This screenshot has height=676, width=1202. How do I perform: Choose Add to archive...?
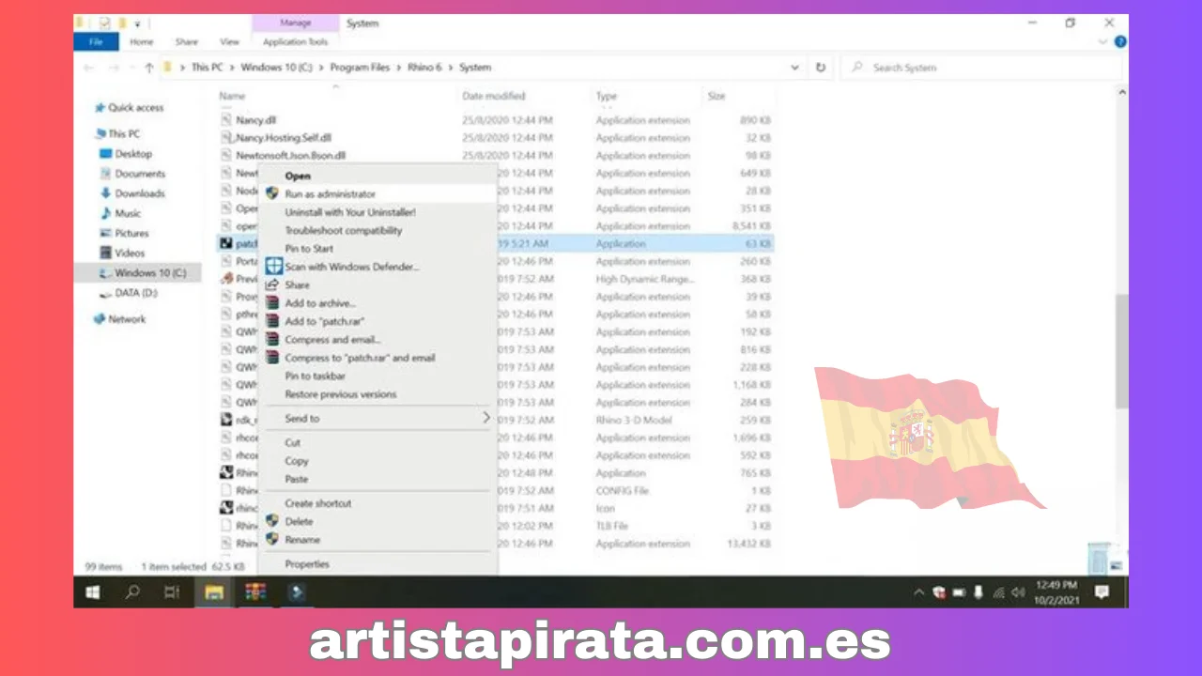320,303
